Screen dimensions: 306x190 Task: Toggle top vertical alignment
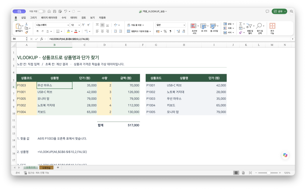click(x=97, y=25)
